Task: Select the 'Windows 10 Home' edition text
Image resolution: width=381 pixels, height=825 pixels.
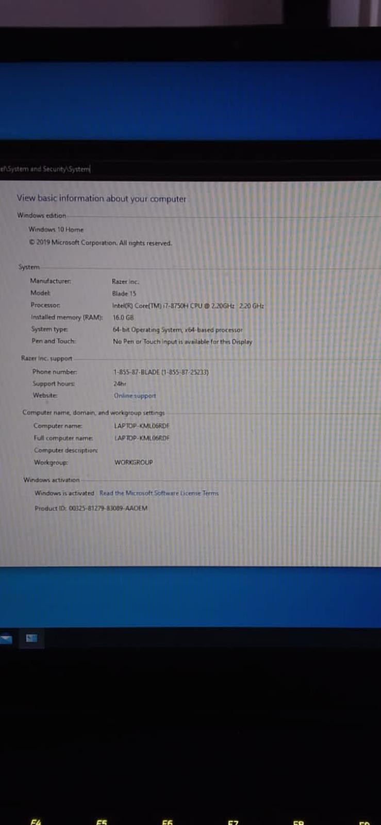Action: click(56, 229)
